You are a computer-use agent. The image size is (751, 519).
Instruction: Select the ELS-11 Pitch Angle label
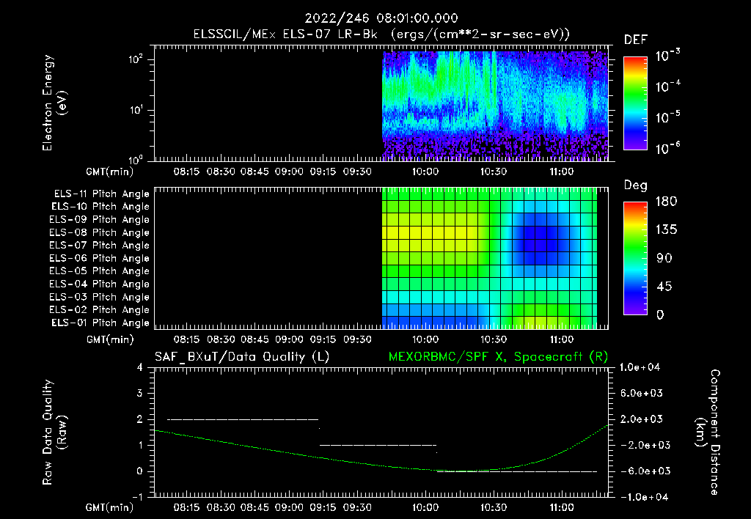coord(101,194)
